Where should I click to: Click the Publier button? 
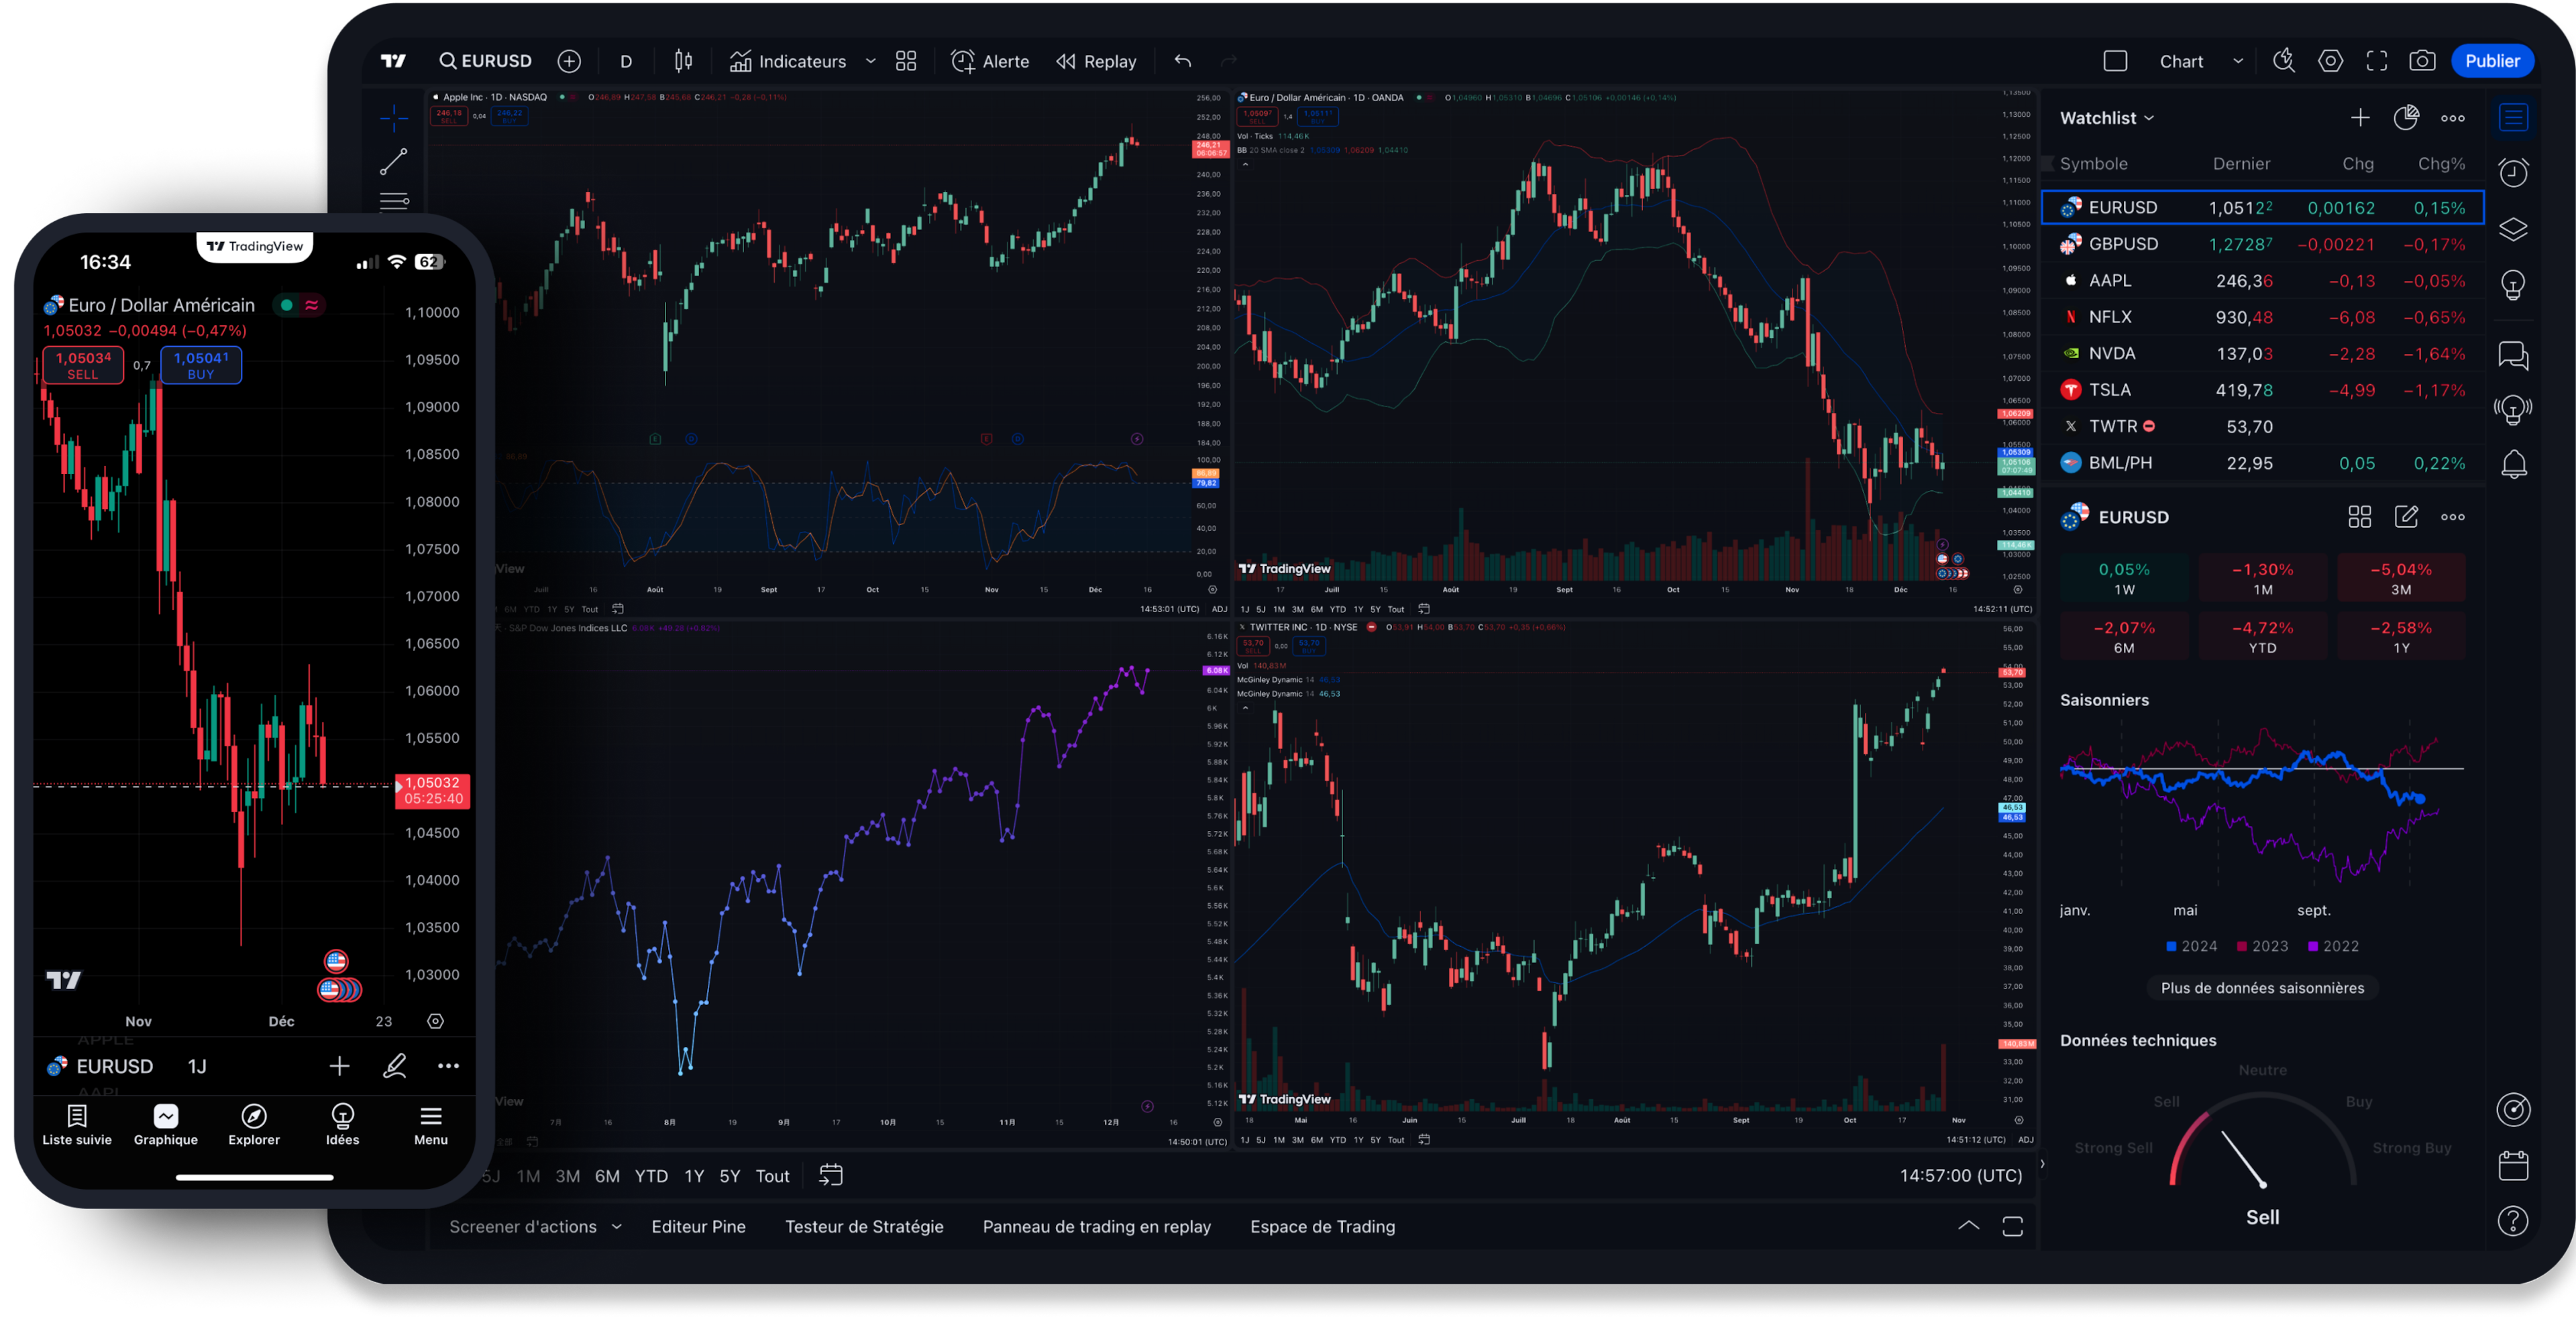(x=2492, y=61)
